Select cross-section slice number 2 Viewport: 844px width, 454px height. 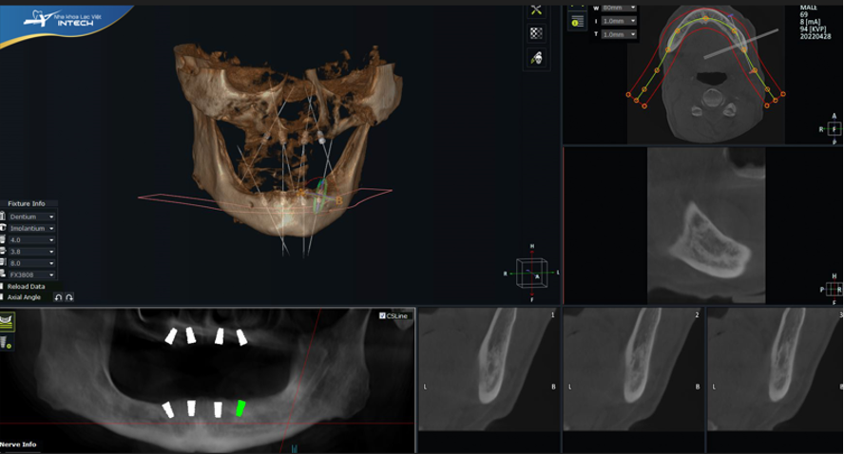click(x=632, y=372)
